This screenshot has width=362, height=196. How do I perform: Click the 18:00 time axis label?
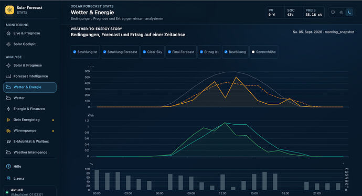pos(285,193)
